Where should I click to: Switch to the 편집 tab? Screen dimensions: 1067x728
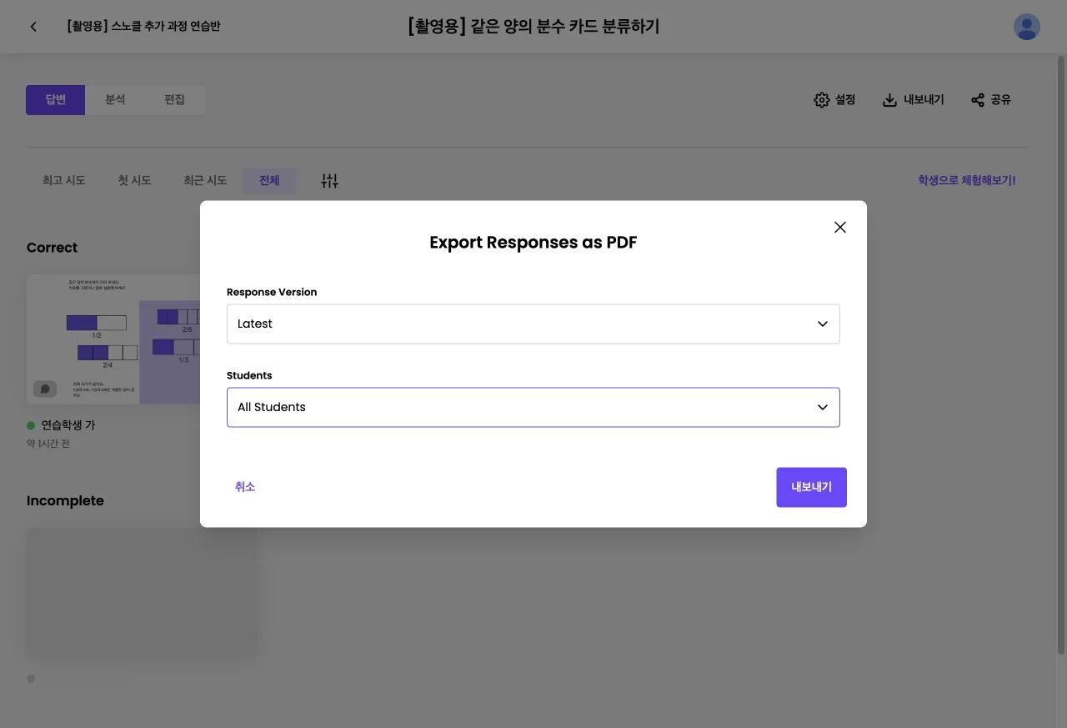pos(174,100)
